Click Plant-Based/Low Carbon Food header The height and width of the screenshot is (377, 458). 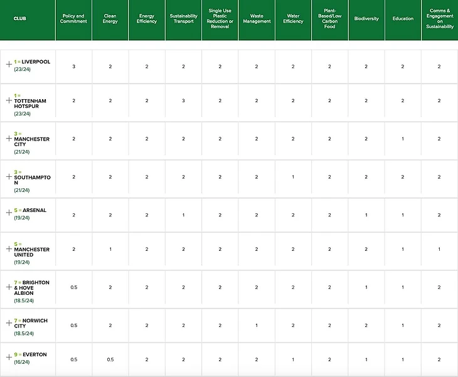tap(330, 18)
